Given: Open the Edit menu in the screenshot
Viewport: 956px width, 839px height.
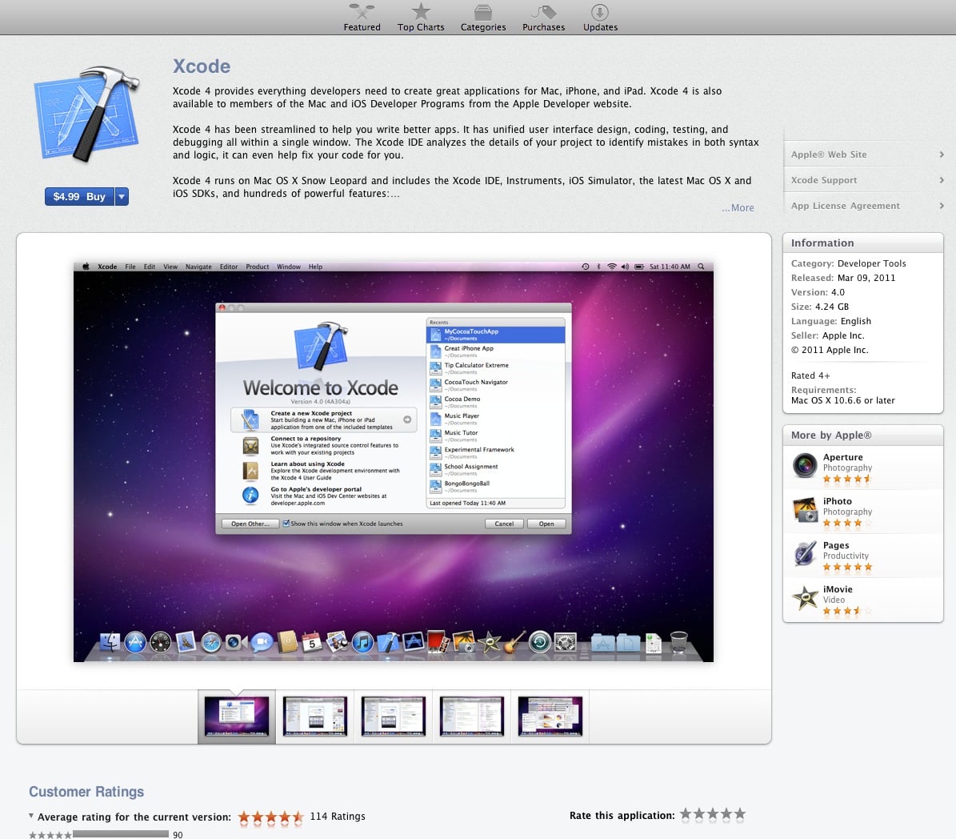Looking at the screenshot, I should click(150, 267).
